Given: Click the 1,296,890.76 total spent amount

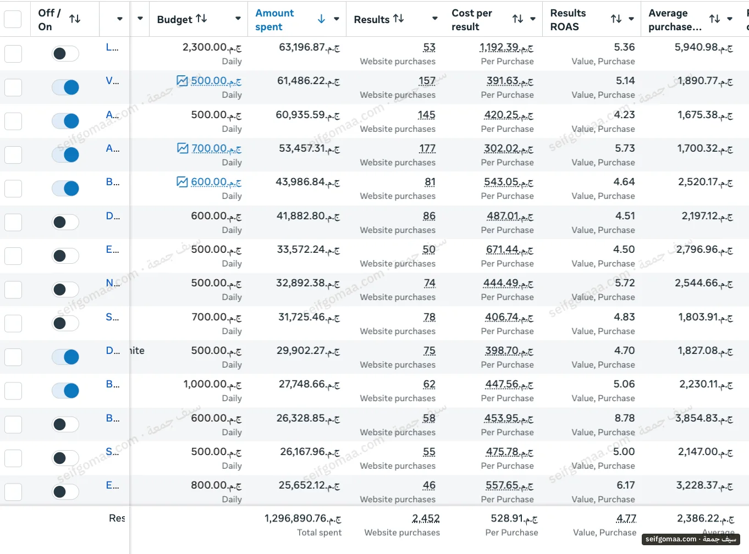Looking at the screenshot, I should tap(303, 518).
